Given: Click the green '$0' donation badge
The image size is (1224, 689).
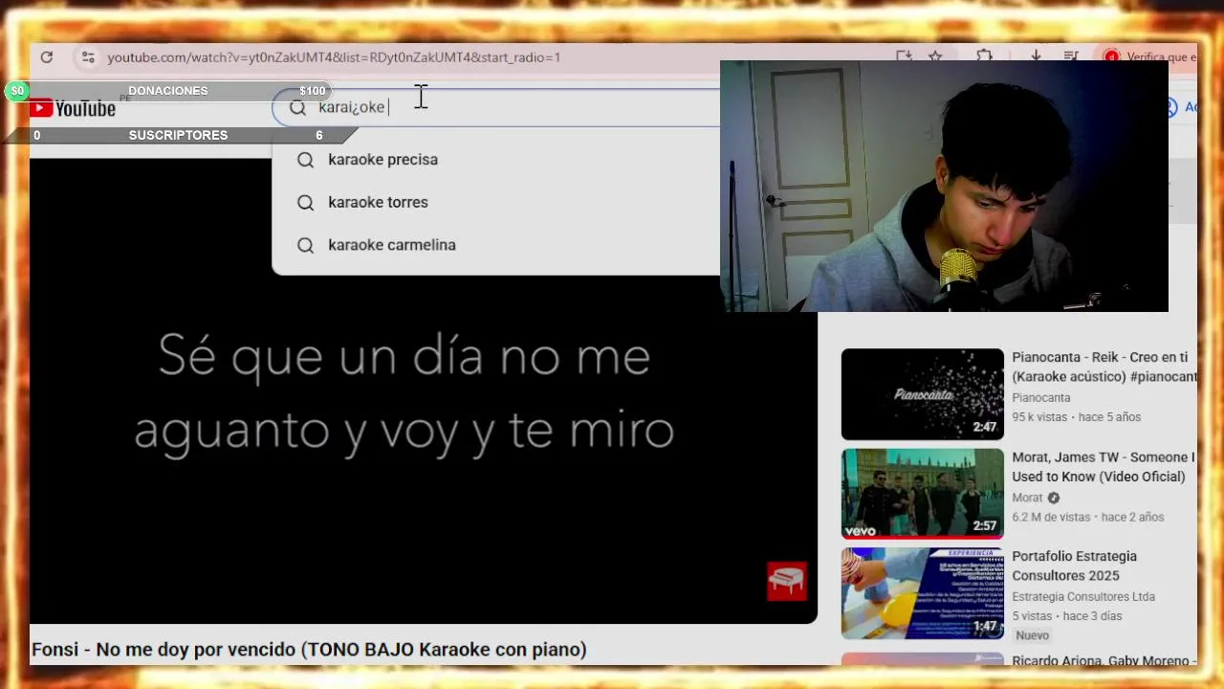Looking at the screenshot, I should coord(16,91).
